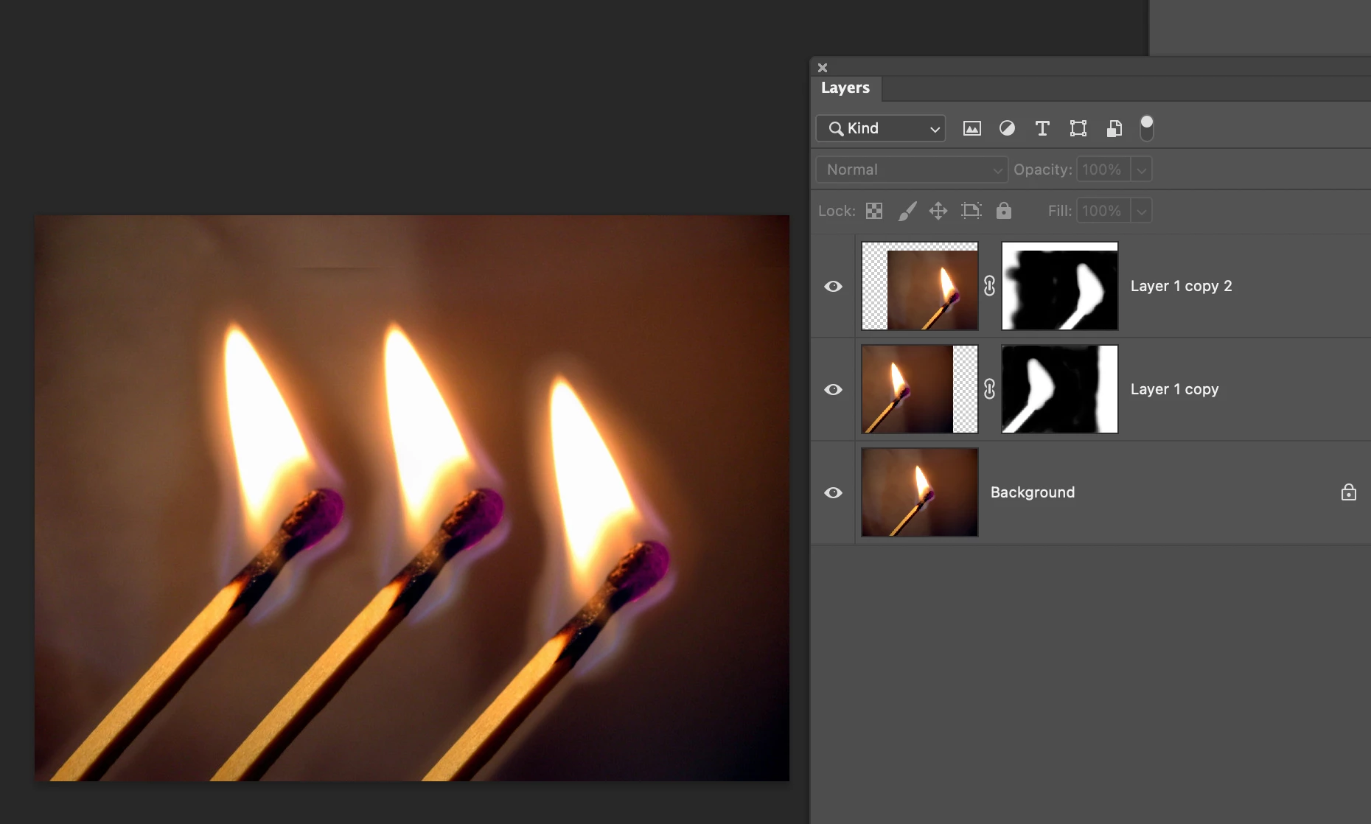1371x824 pixels.
Task: Select layer named Layer 1 copy
Action: [x=1175, y=389]
